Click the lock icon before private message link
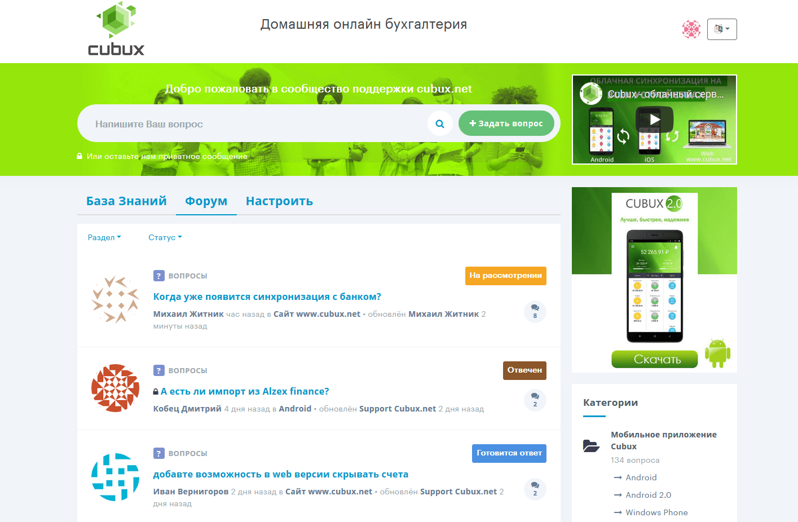The width and height of the screenshot is (798, 522). coord(80,156)
